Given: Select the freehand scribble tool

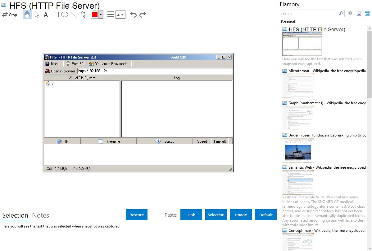Looking at the screenshot, I should click(83, 15).
